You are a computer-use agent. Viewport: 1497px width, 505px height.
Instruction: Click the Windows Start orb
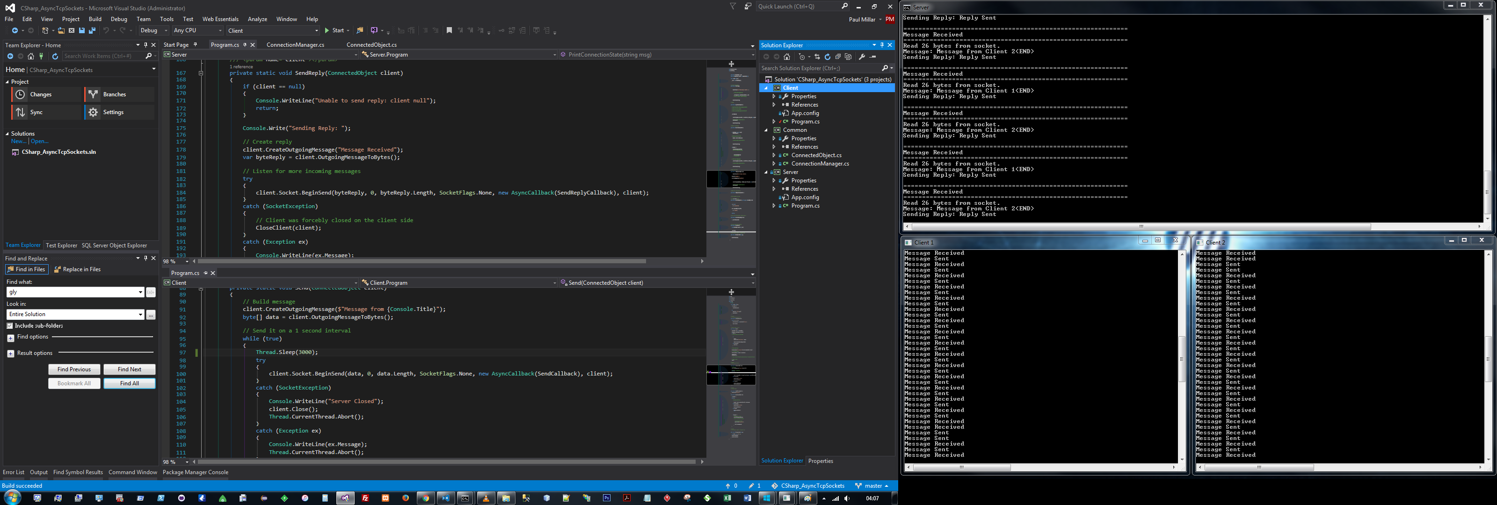pyautogui.click(x=13, y=498)
